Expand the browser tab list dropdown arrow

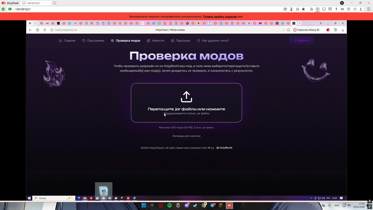tap(35, 23)
